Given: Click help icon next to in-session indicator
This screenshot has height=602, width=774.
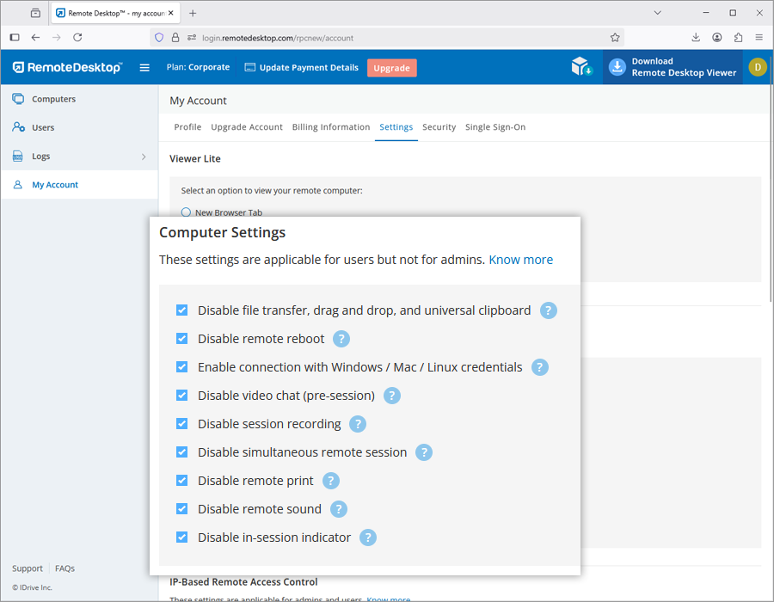Looking at the screenshot, I should click(368, 537).
